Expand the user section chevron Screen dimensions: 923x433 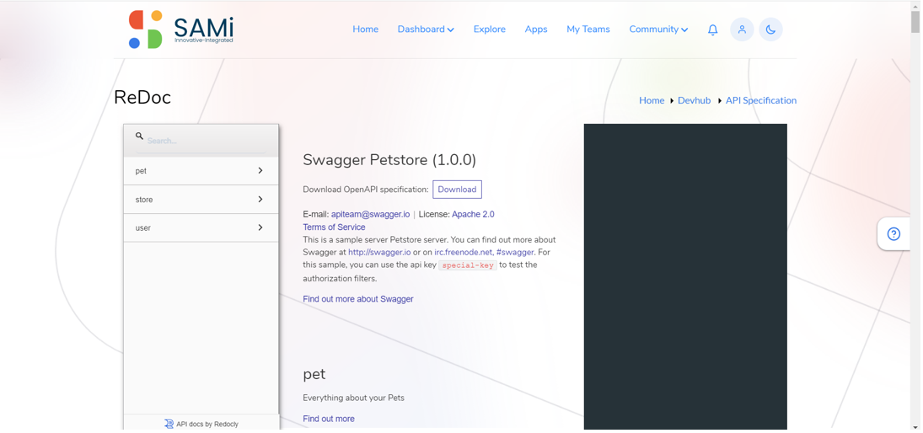click(x=260, y=227)
